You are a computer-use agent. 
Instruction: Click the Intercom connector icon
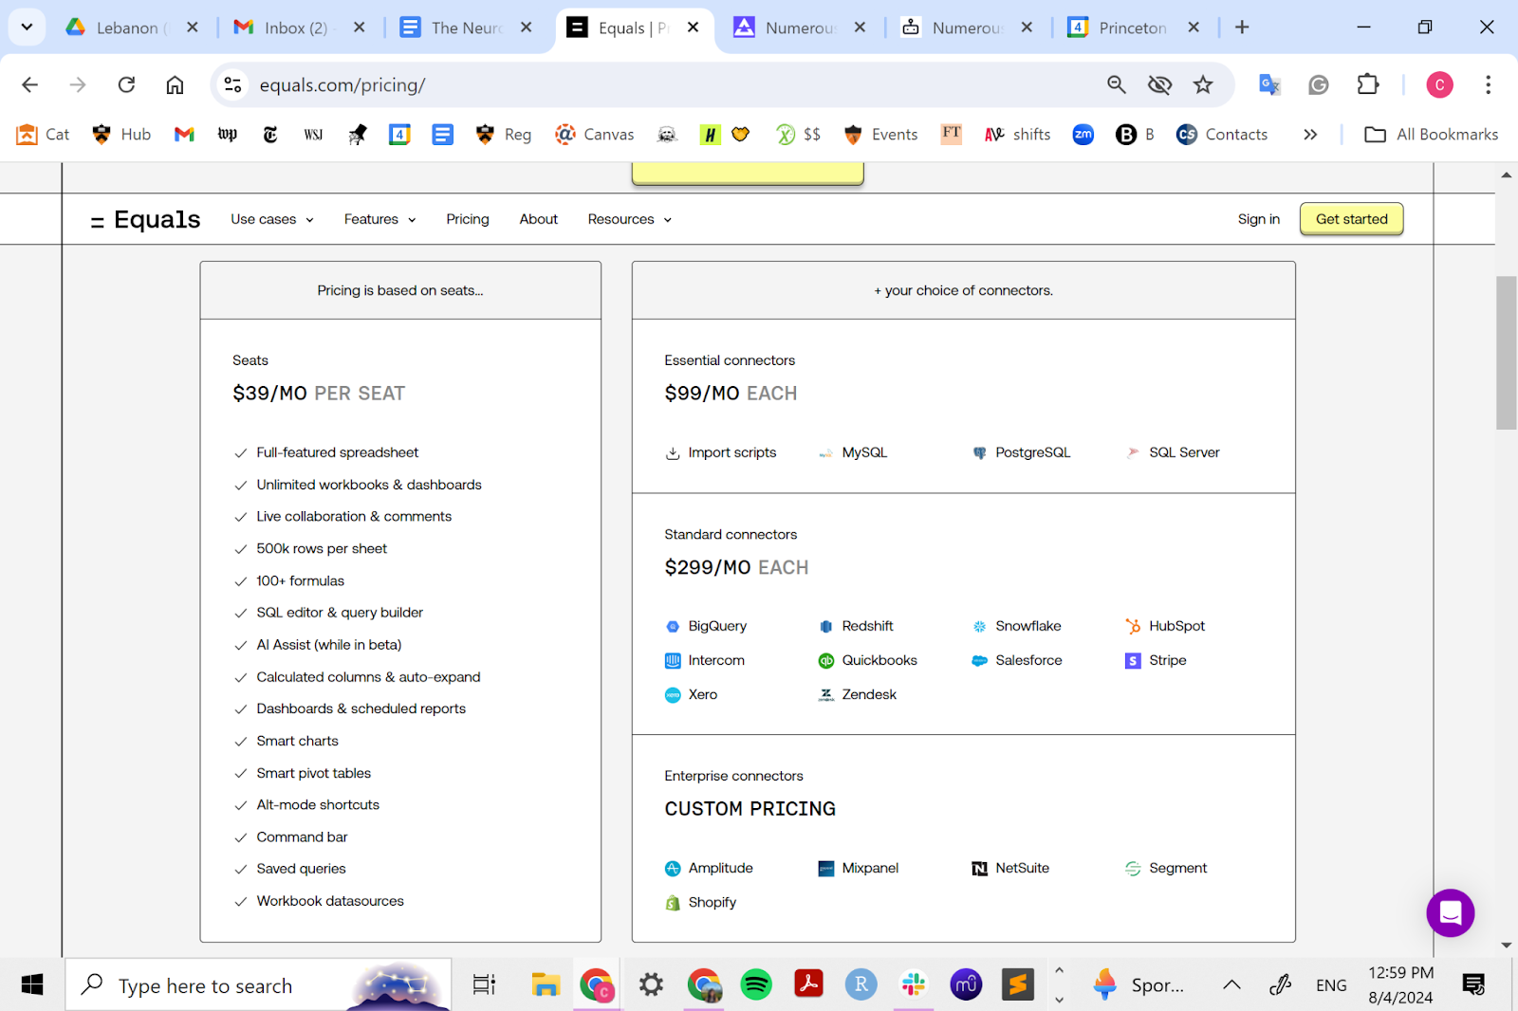(x=673, y=661)
